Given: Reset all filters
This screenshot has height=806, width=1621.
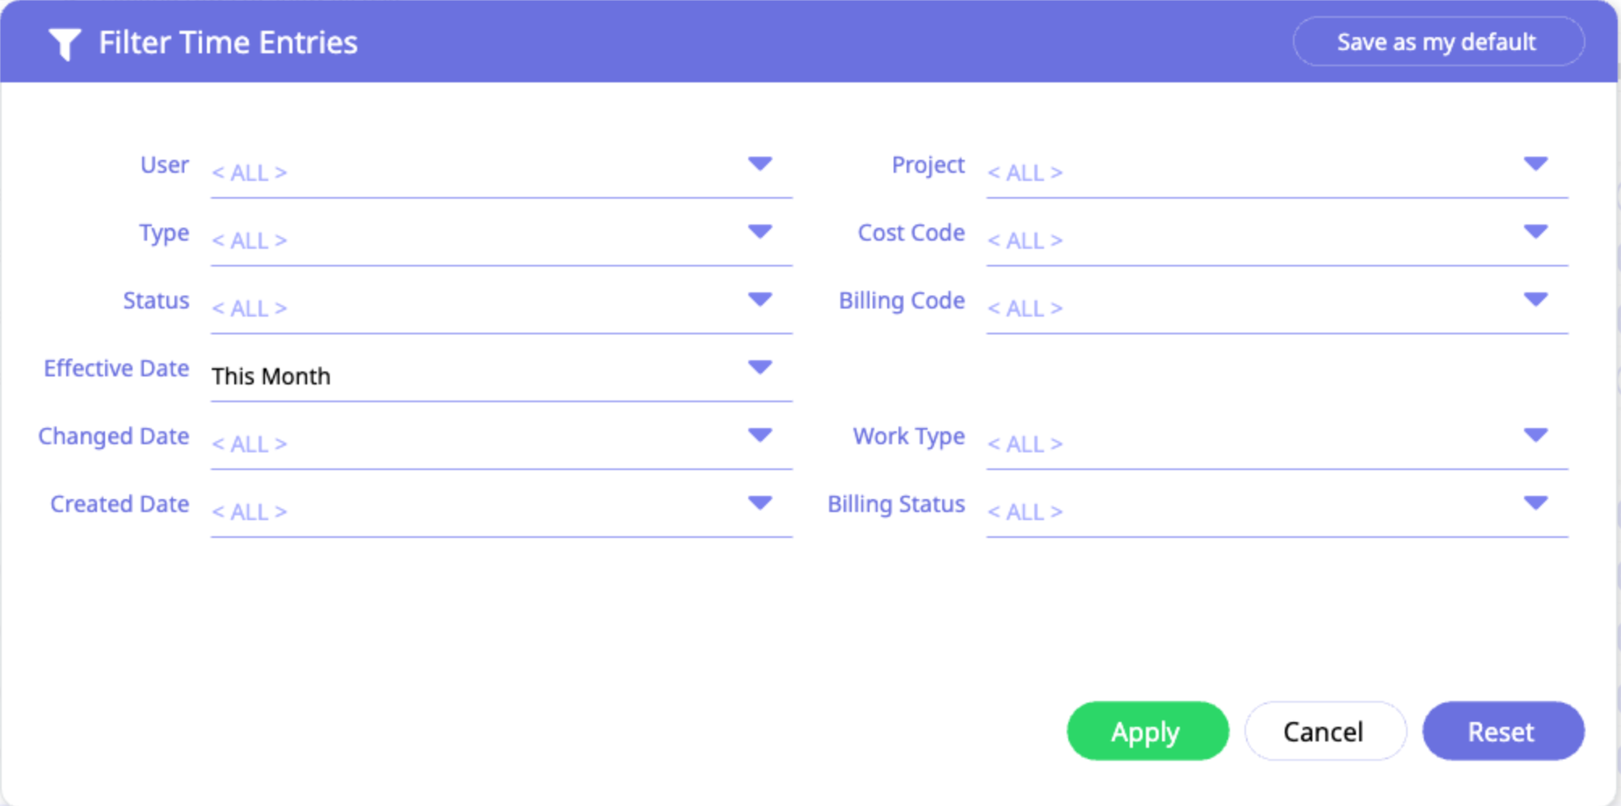Looking at the screenshot, I should (1503, 732).
